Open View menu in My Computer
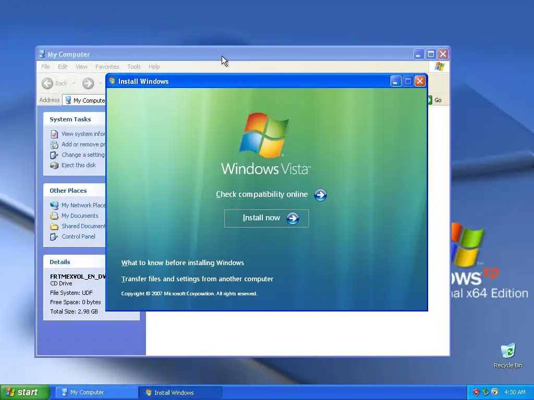The image size is (534, 400). (x=81, y=67)
